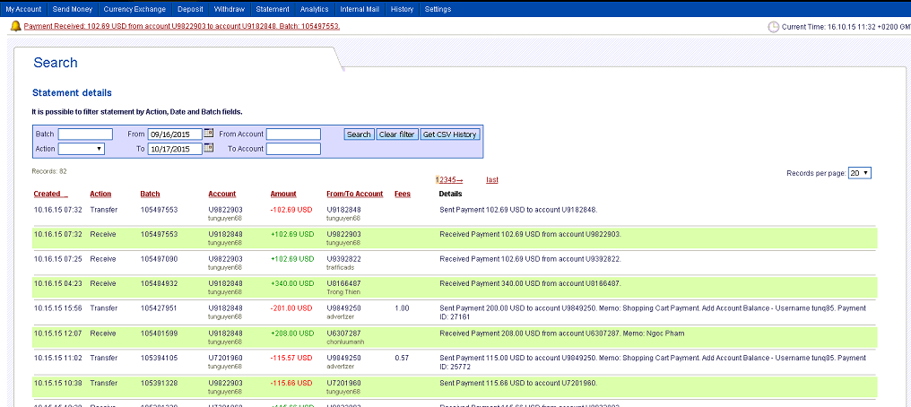Image resolution: width=911 pixels, height=407 pixels.
Task: Expand the Action filter dropdown
Action: (x=82, y=149)
